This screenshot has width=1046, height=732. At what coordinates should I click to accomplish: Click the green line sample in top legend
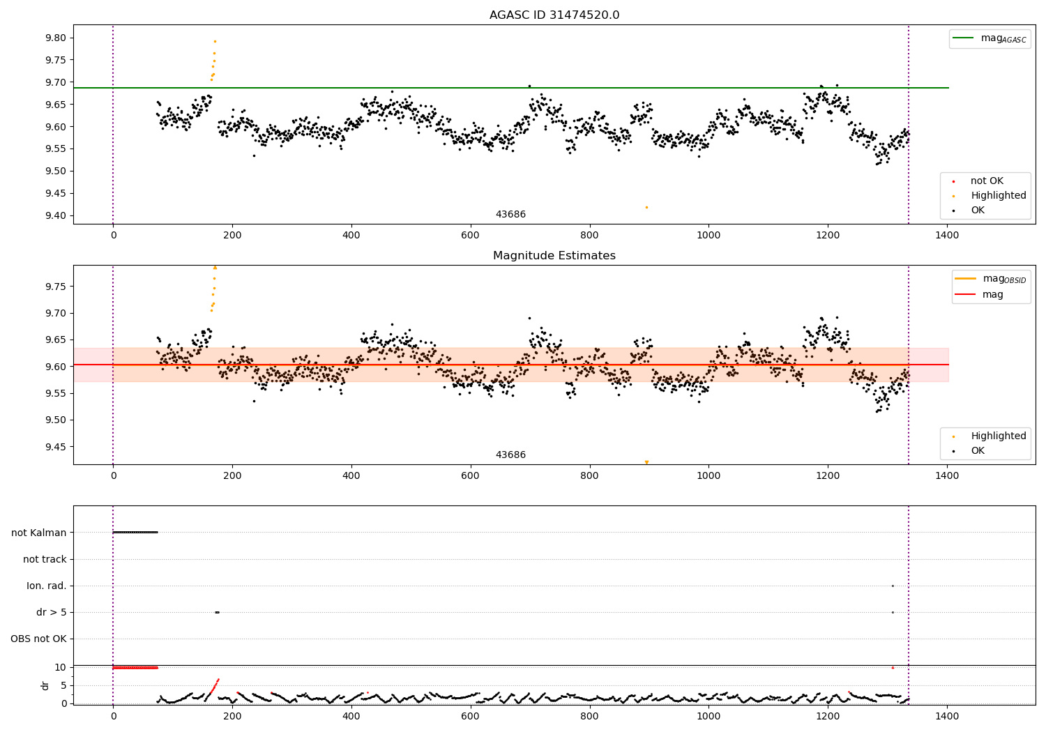click(963, 38)
